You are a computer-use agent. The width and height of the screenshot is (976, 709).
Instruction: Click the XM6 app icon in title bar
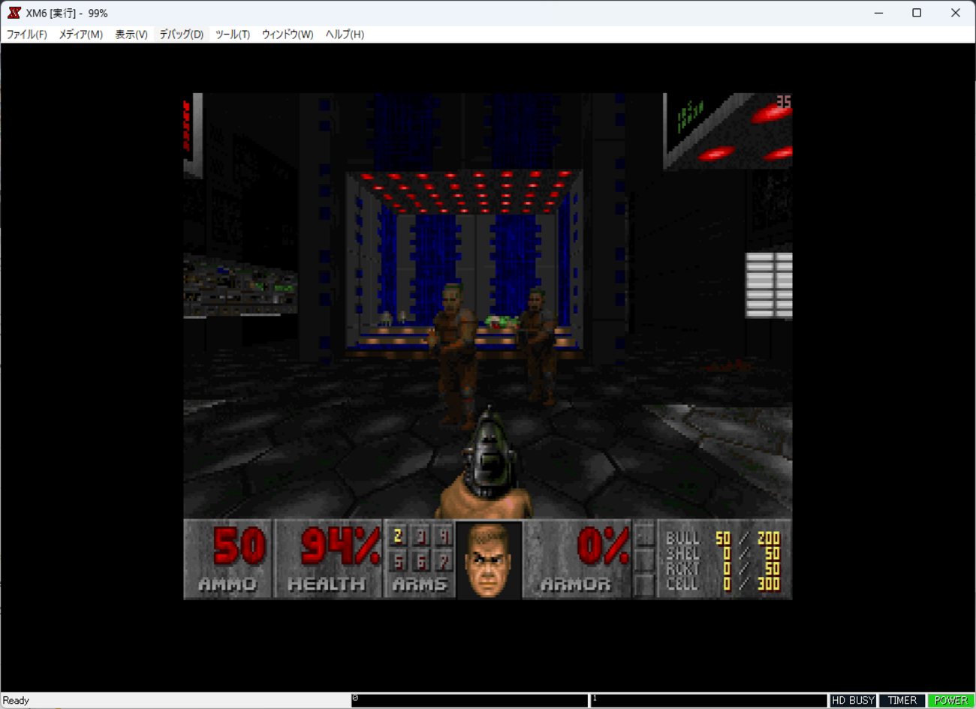coord(14,13)
